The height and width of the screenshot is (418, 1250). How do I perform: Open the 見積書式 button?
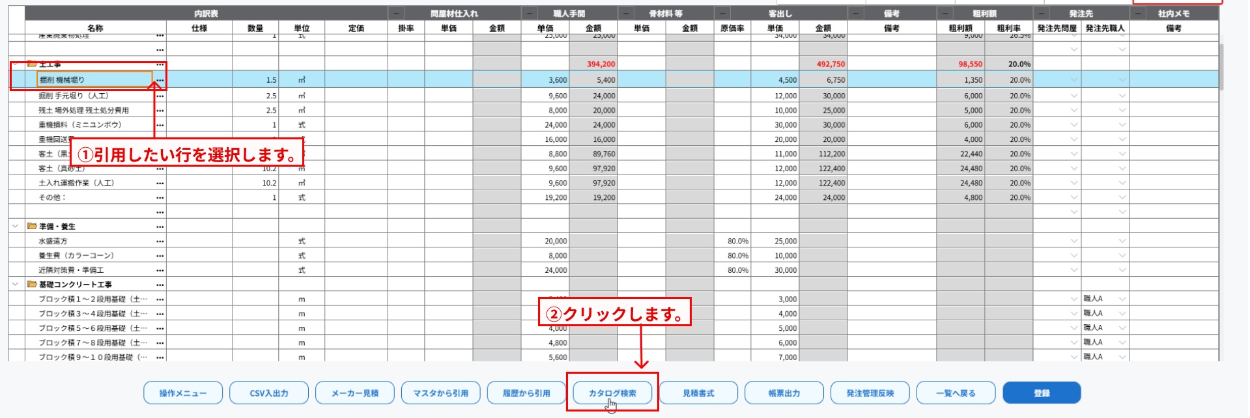click(698, 393)
